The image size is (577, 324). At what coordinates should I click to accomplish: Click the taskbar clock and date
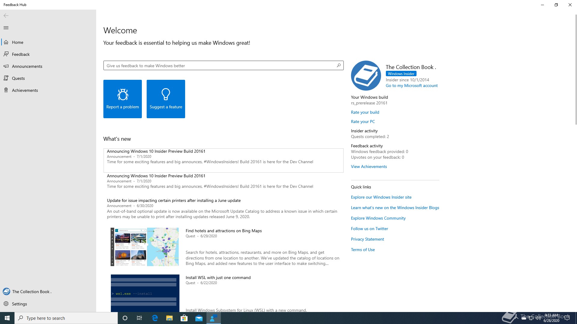tap(551, 318)
